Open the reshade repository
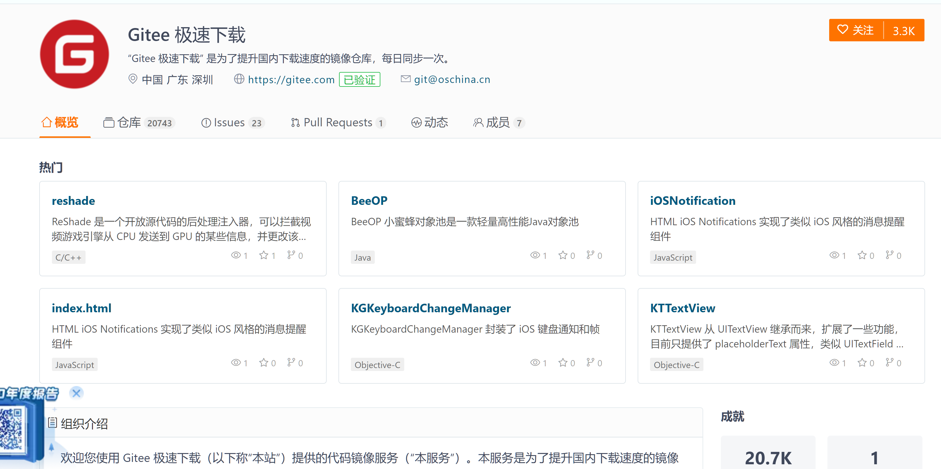This screenshot has height=469, width=941. tap(73, 200)
